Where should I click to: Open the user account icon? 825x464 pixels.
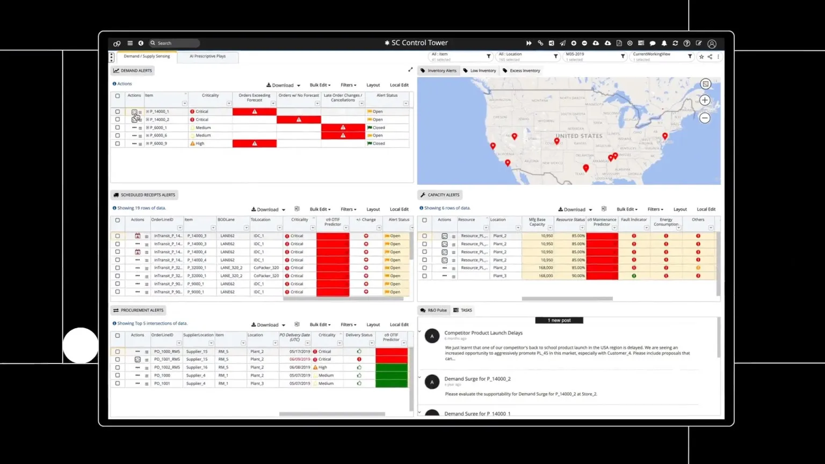tap(712, 43)
